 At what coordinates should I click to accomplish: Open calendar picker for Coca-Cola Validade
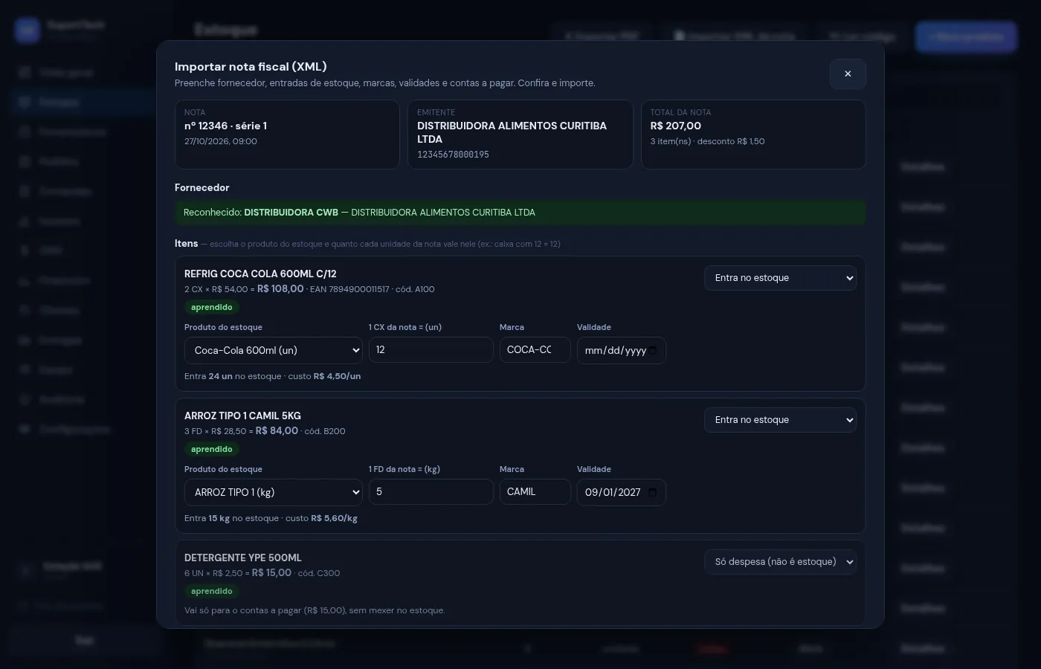[653, 351]
